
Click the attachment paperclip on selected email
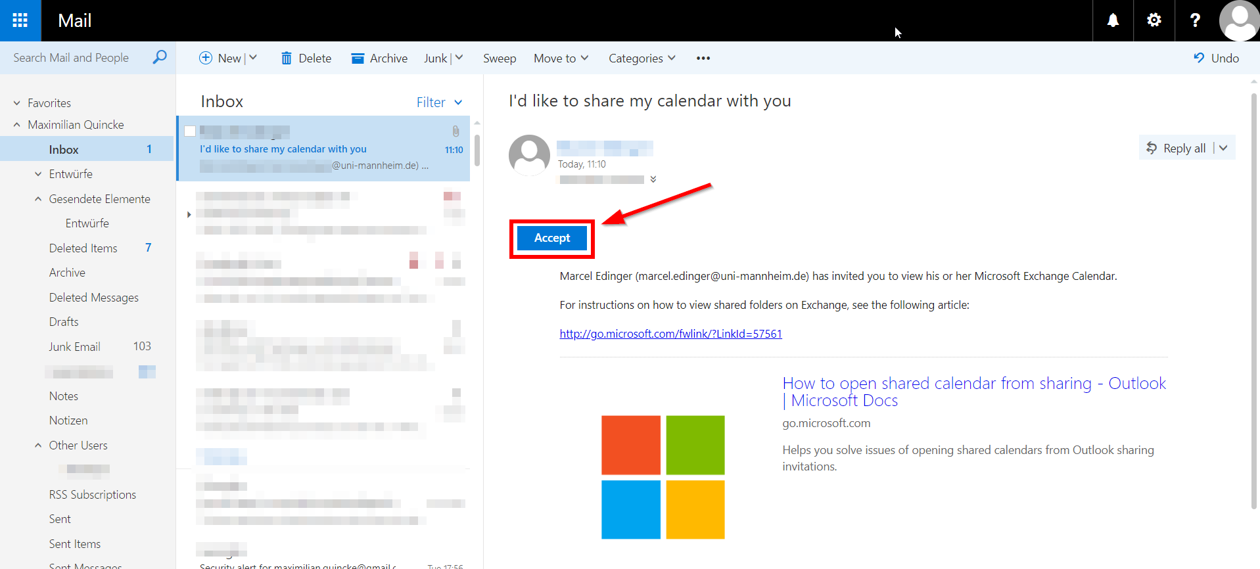[455, 131]
